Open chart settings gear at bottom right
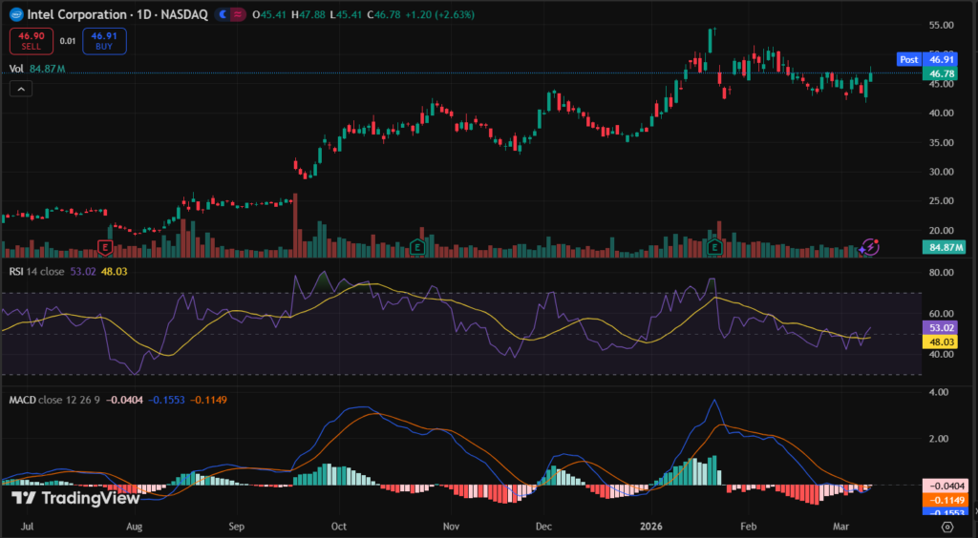 (946, 526)
